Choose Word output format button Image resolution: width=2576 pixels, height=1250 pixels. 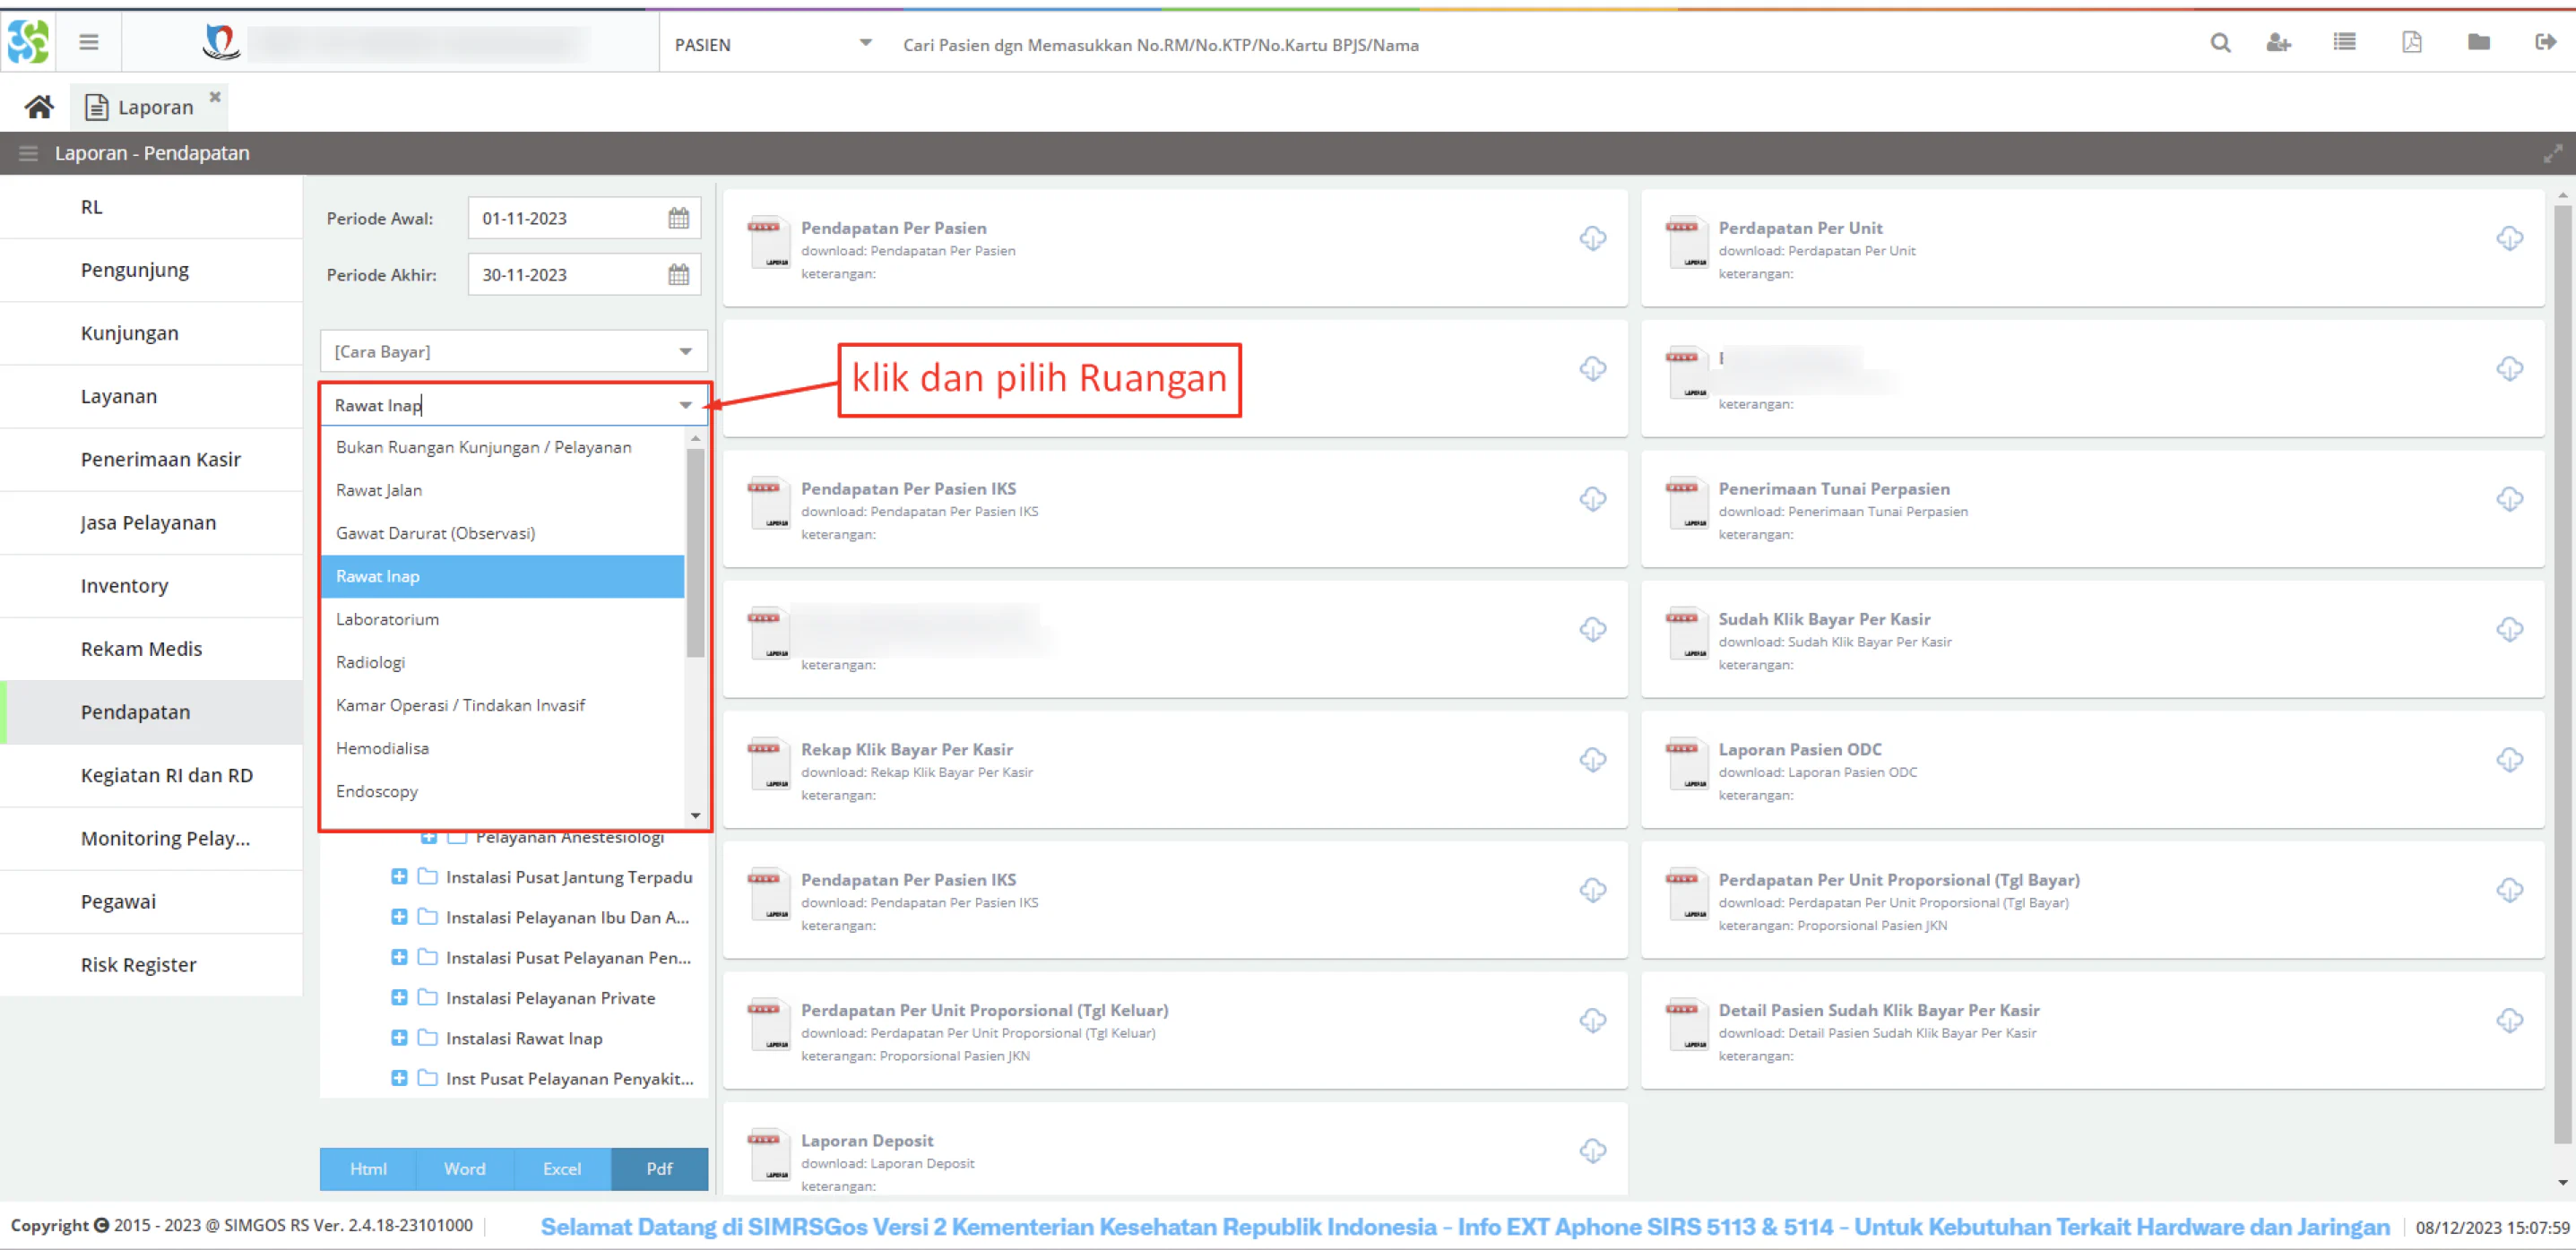pyautogui.click(x=465, y=1169)
